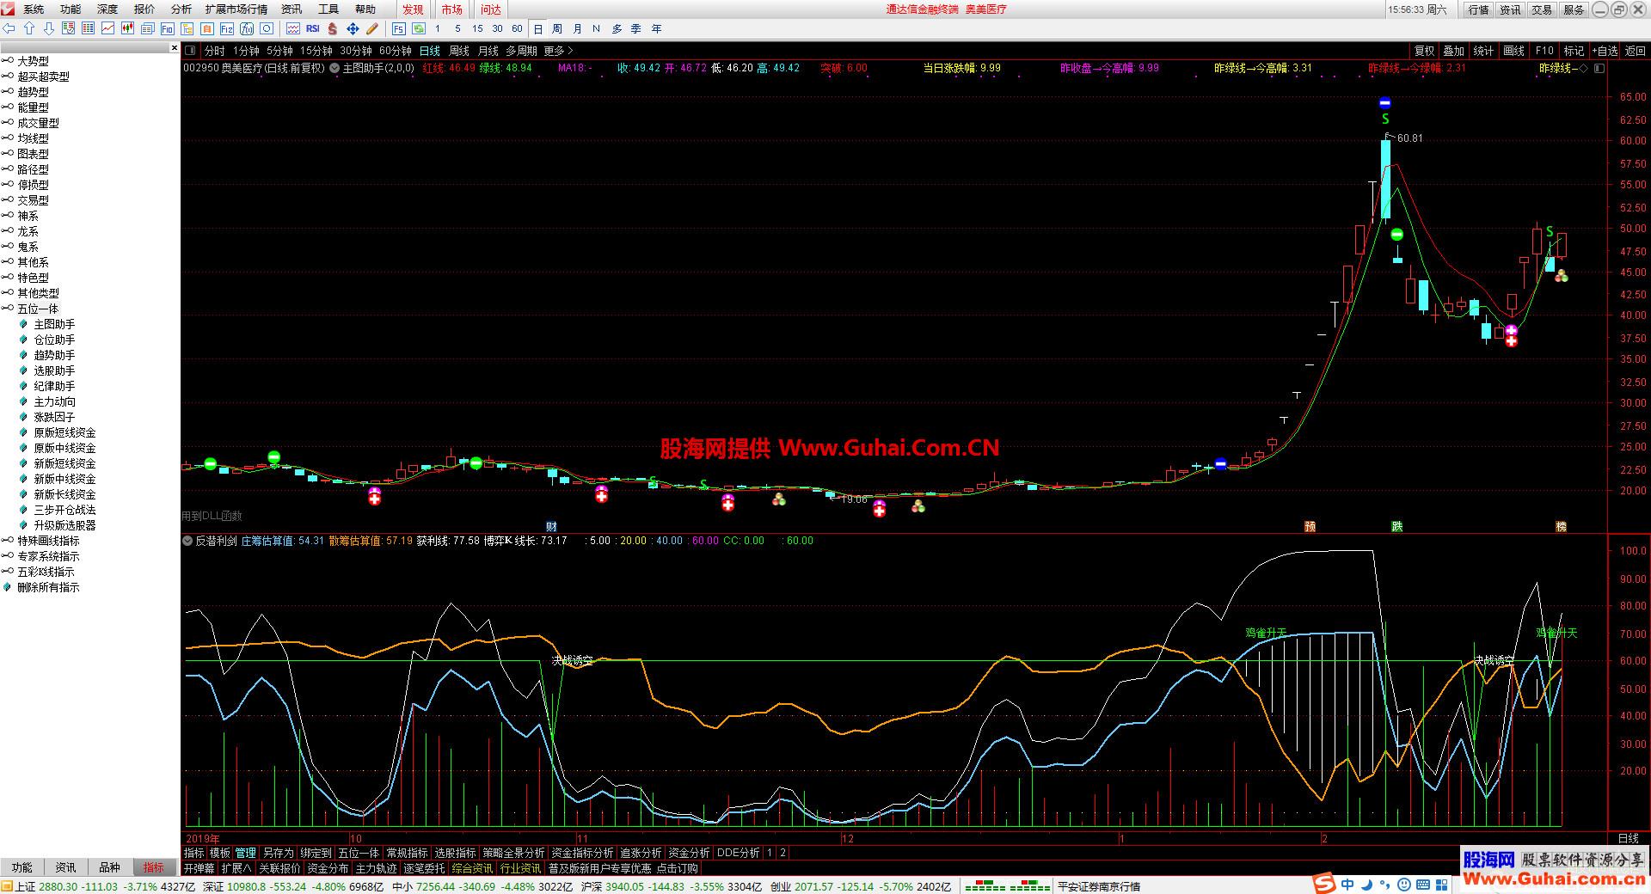This screenshot has height=894, width=1651.
Task: Open the 更多 period dropdown
Action: (x=558, y=51)
